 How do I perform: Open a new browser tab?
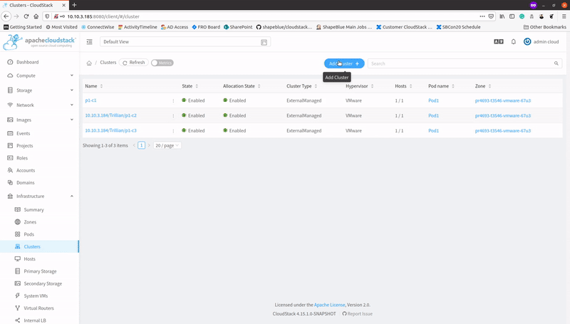click(74, 5)
